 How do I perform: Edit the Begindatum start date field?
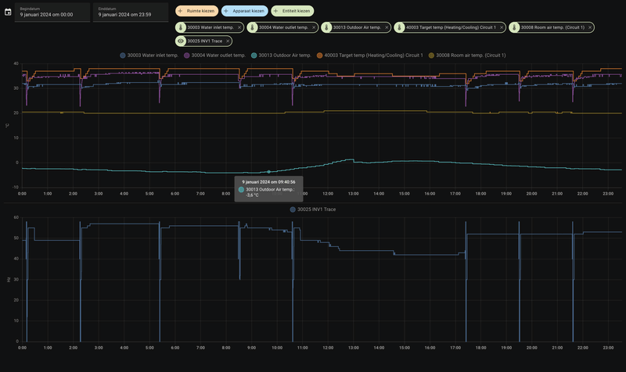tap(52, 12)
